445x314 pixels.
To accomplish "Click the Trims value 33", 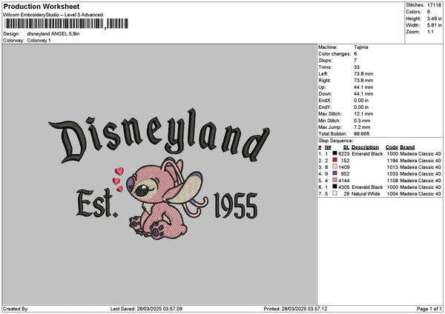I will [x=357, y=67].
